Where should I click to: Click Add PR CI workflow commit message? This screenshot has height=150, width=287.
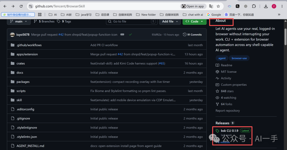click(104, 45)
